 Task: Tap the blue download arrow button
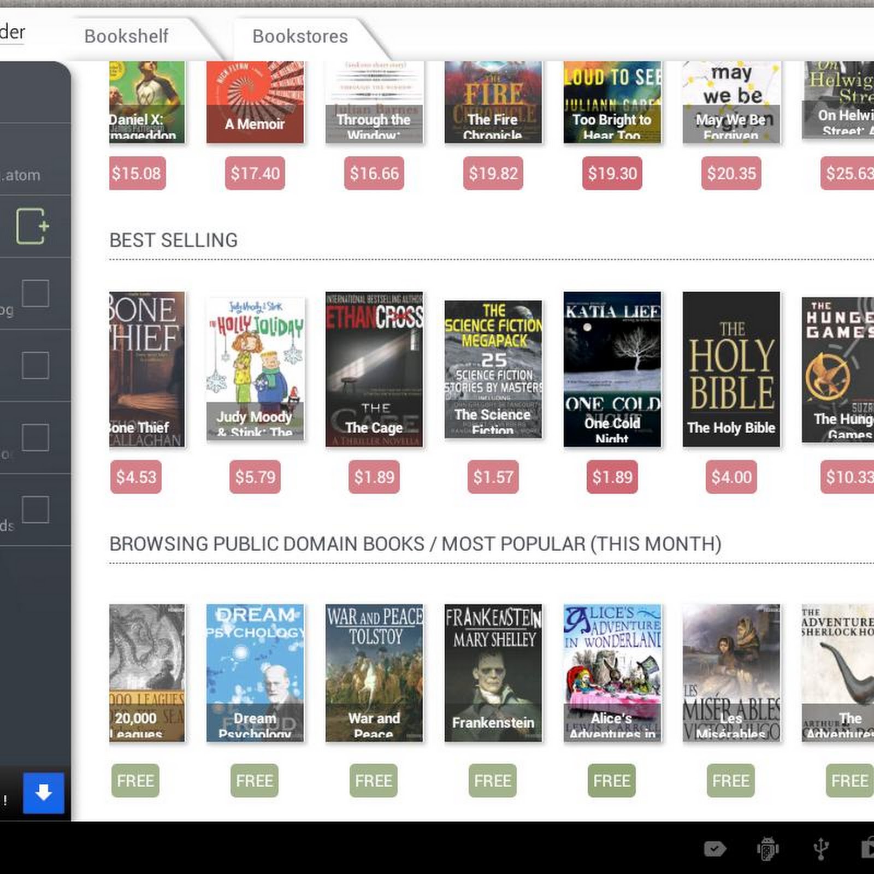pyautogui.click(x=44, y=793)
